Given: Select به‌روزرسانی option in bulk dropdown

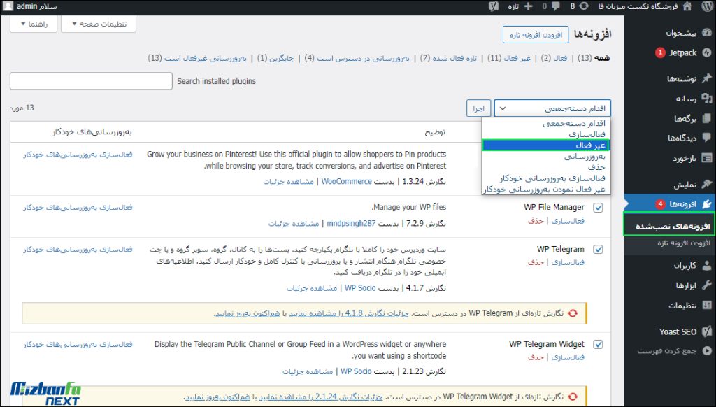Looking at the screenshot, I should pyautogui.click(x=546, y=156).
